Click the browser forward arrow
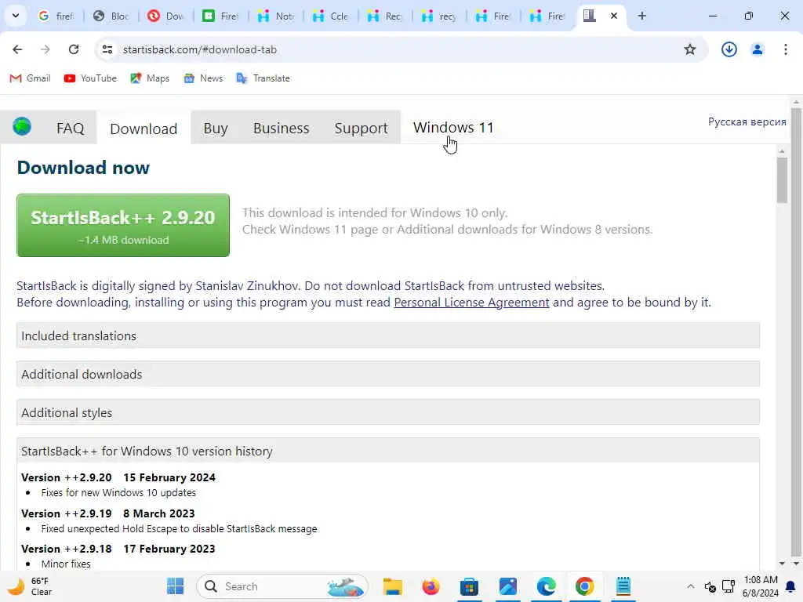 45,49
